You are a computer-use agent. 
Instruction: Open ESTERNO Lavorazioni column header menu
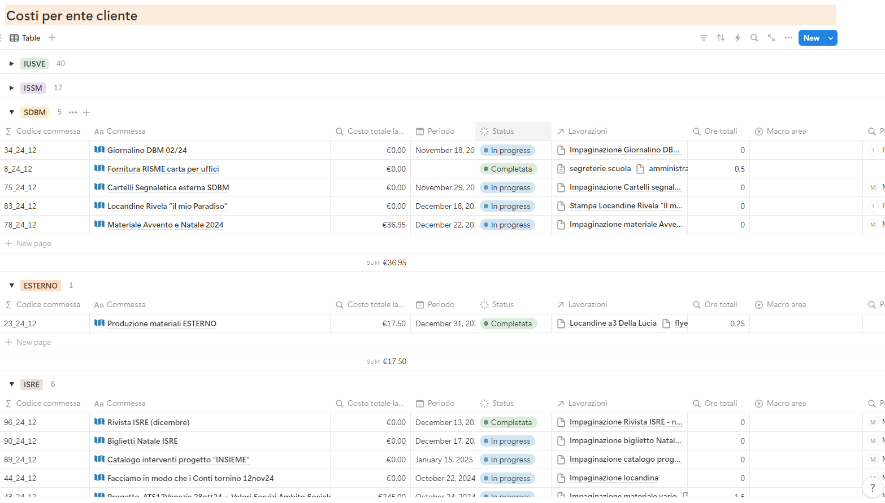click(619, 304)
